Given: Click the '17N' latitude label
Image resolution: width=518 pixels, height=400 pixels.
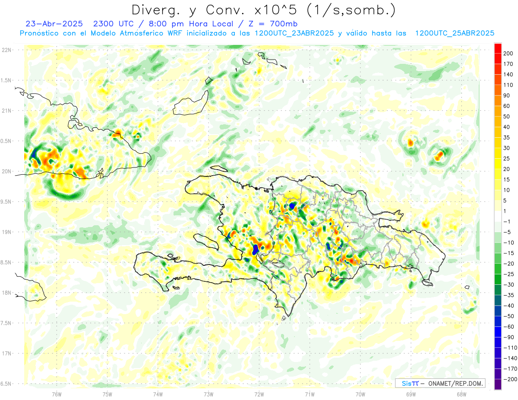Looking at the screenshot, I should point(6,353).
